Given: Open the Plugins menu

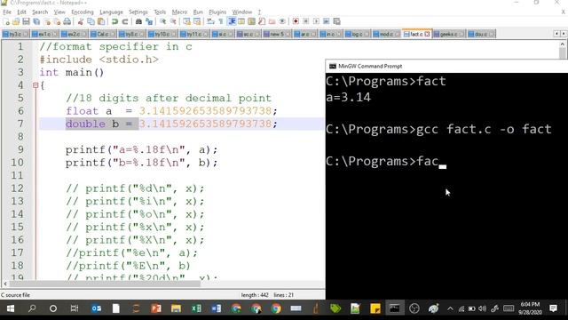Looking at the screenshot, I should [217, 12].
